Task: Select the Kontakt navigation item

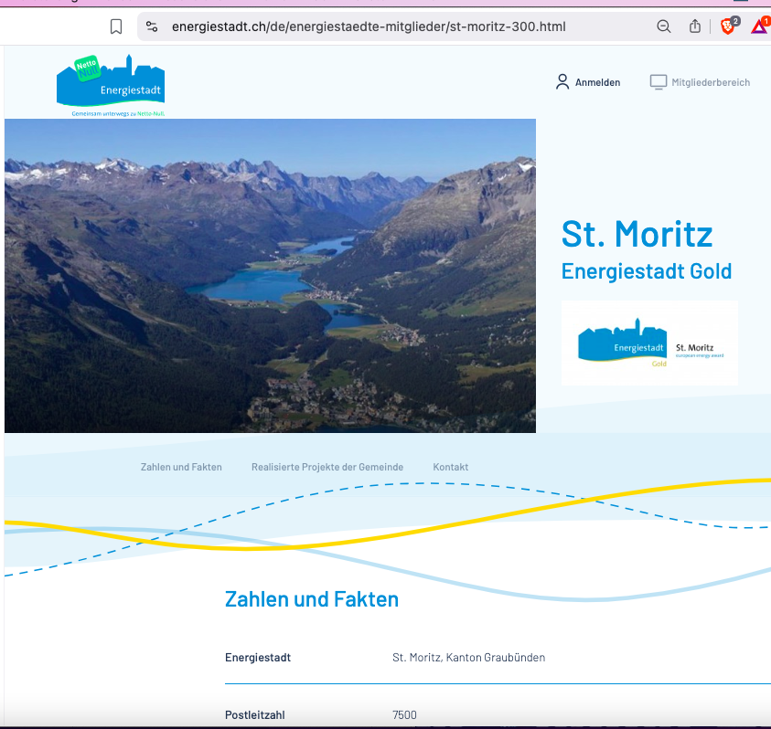Action: tap(451, 467)
